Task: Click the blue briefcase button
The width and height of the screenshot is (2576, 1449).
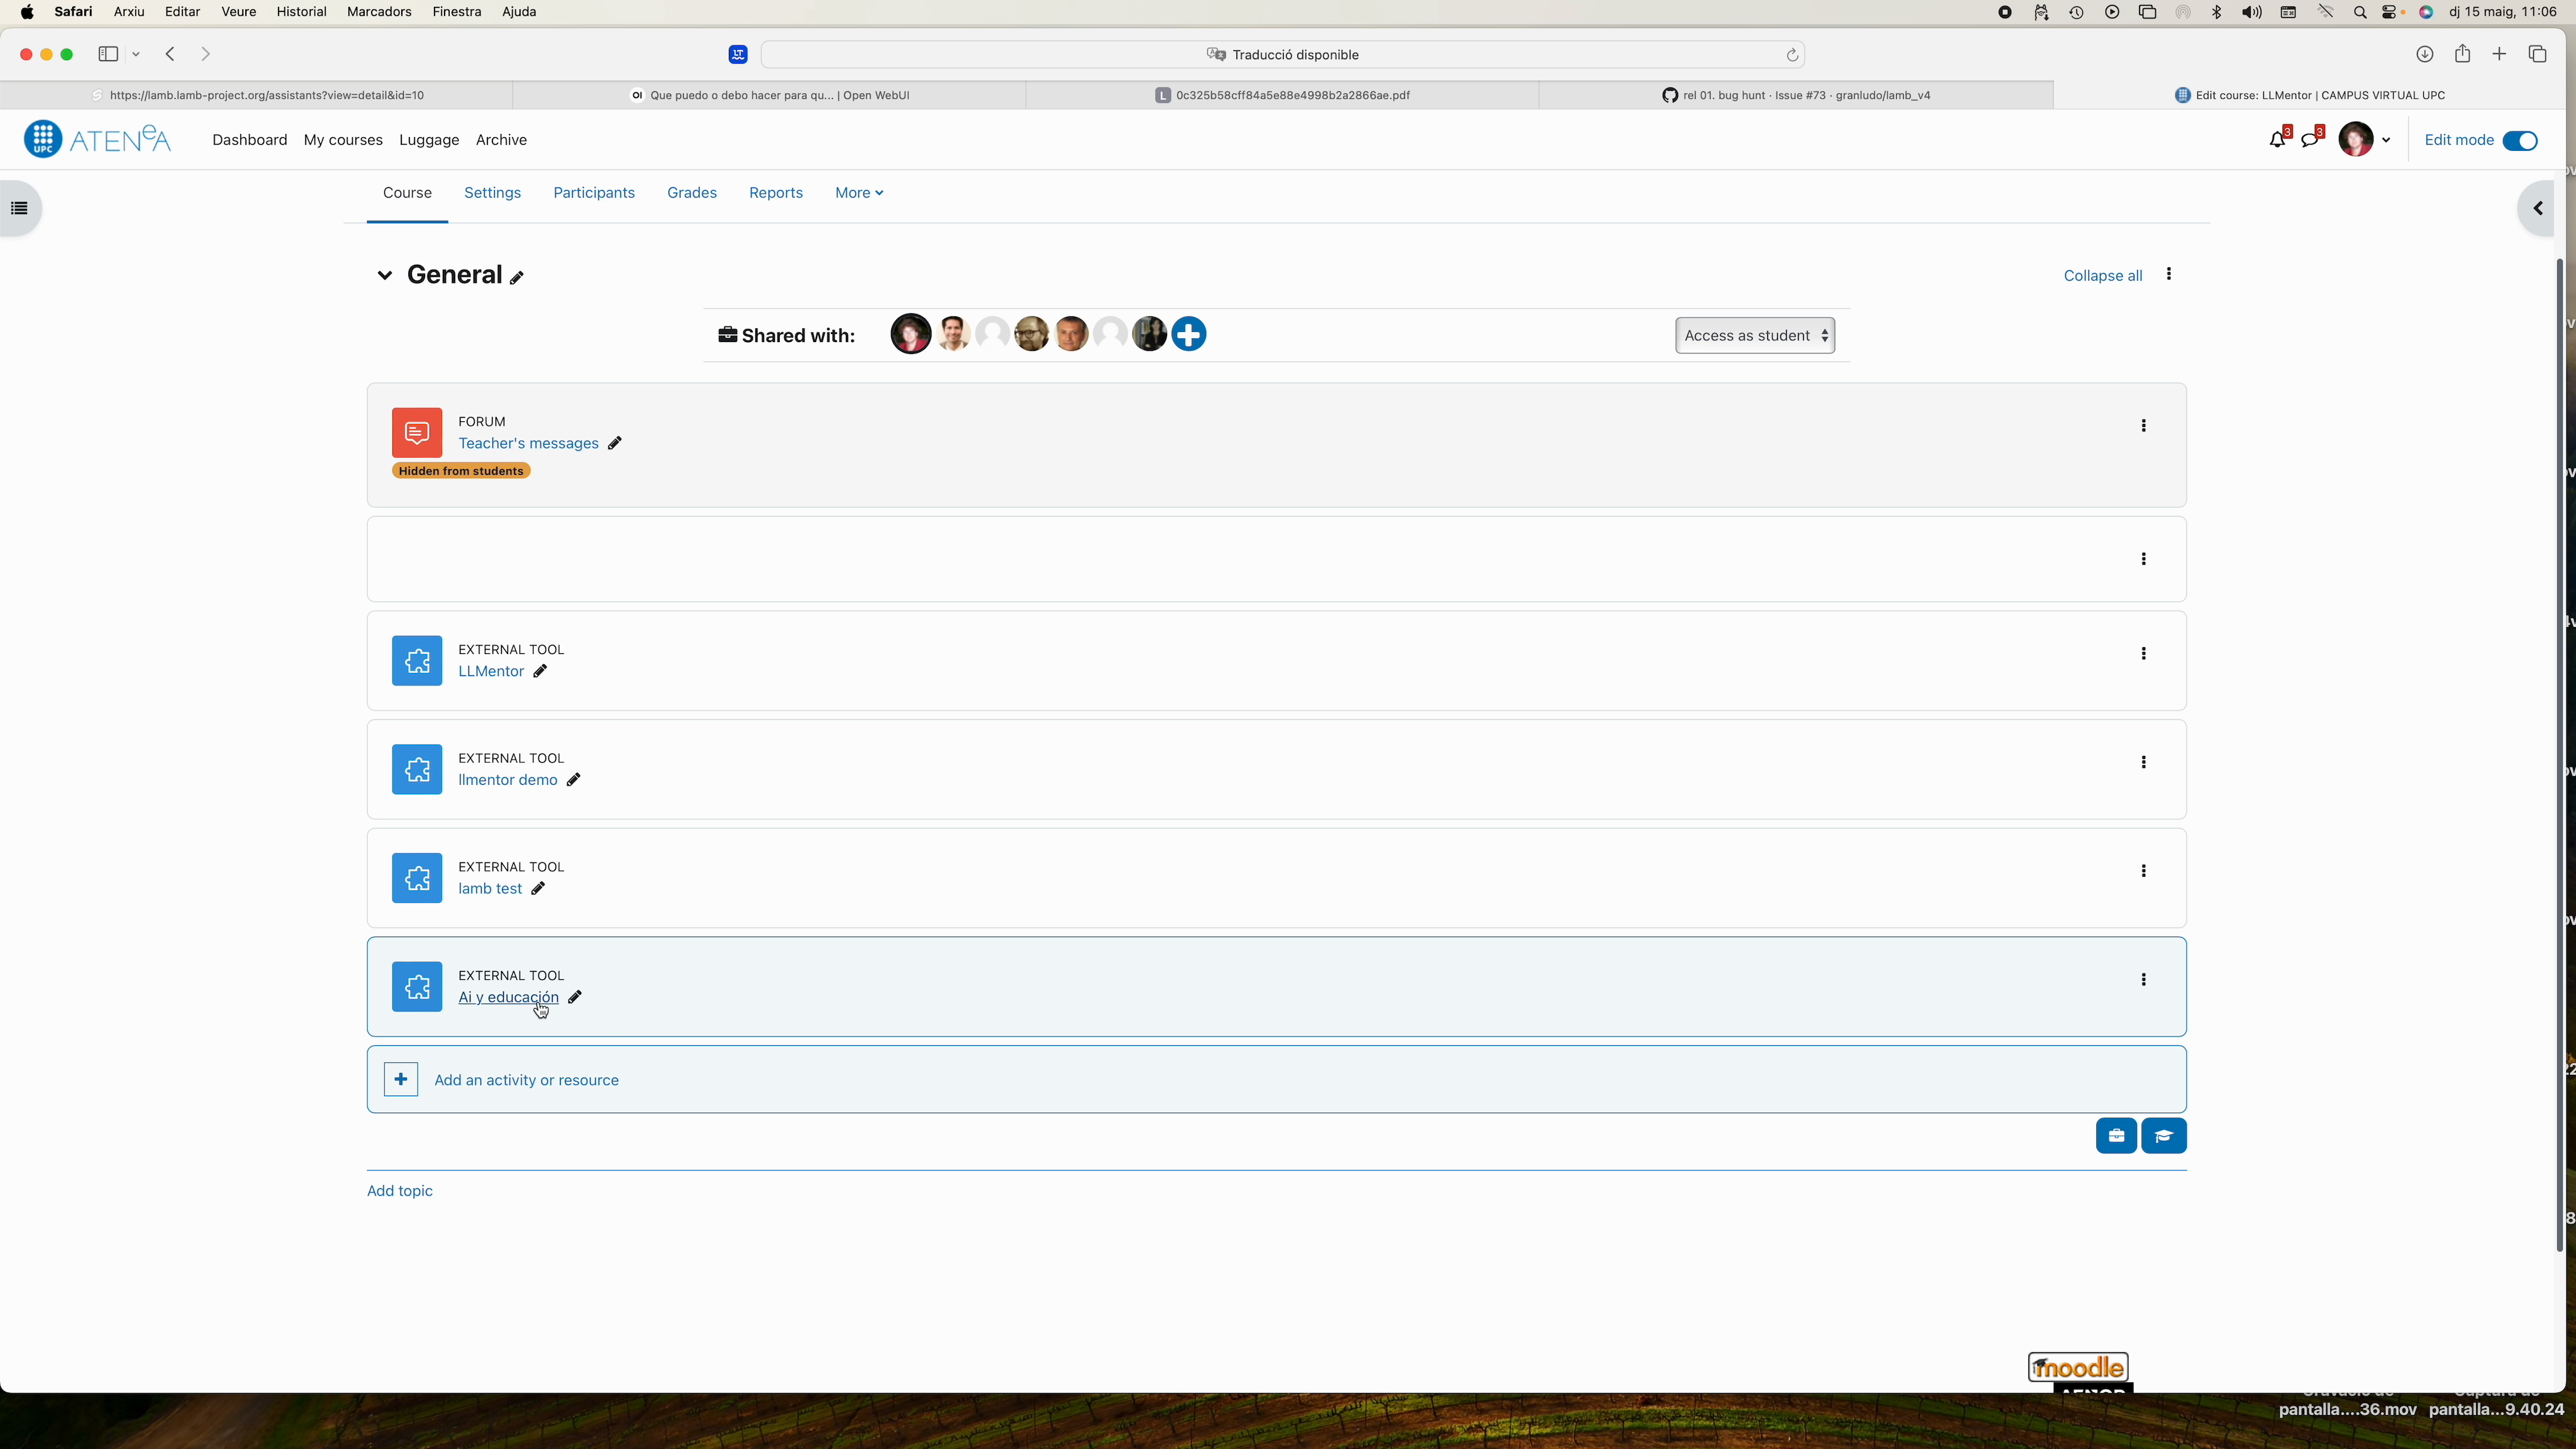Action: click(x=2116, y=1136)
